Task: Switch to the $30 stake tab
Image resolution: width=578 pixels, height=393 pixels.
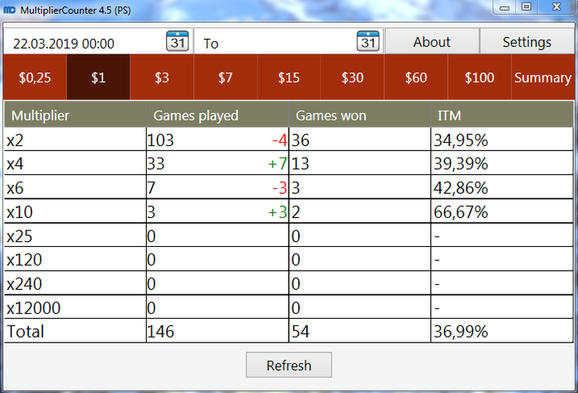Action: (x=353, y=77)
